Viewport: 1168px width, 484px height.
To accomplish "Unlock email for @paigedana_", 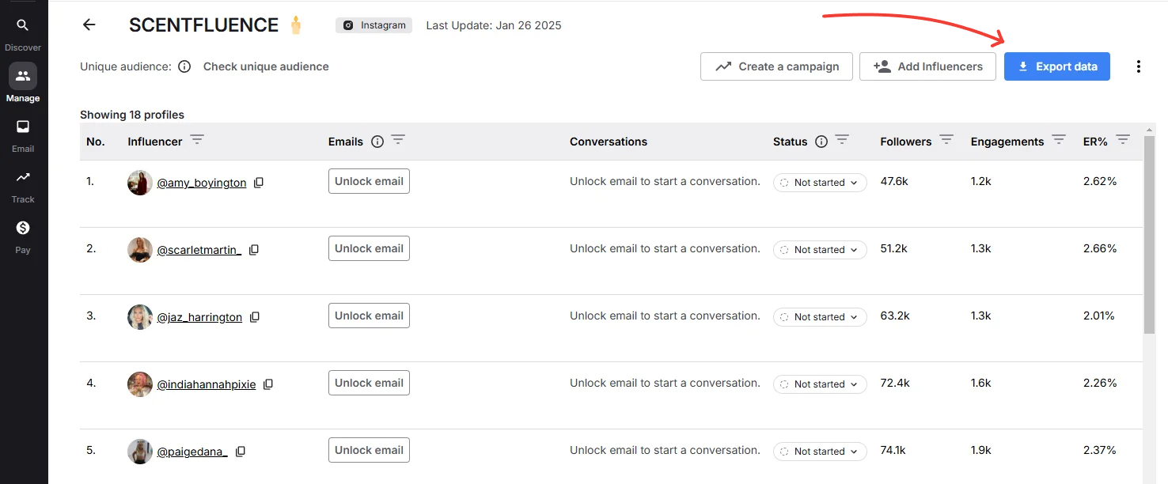I will (x=369, y=450).
